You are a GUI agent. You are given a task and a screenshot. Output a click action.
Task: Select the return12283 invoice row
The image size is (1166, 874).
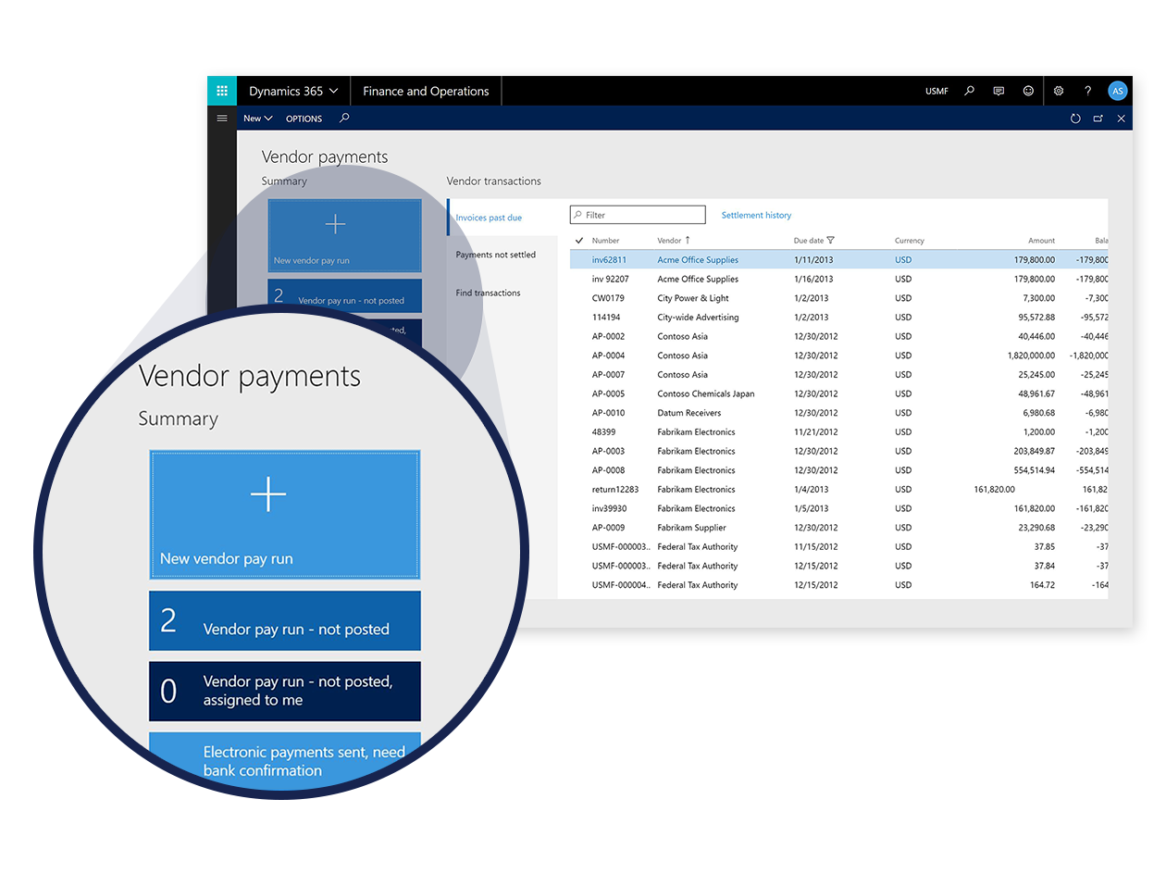838,489
